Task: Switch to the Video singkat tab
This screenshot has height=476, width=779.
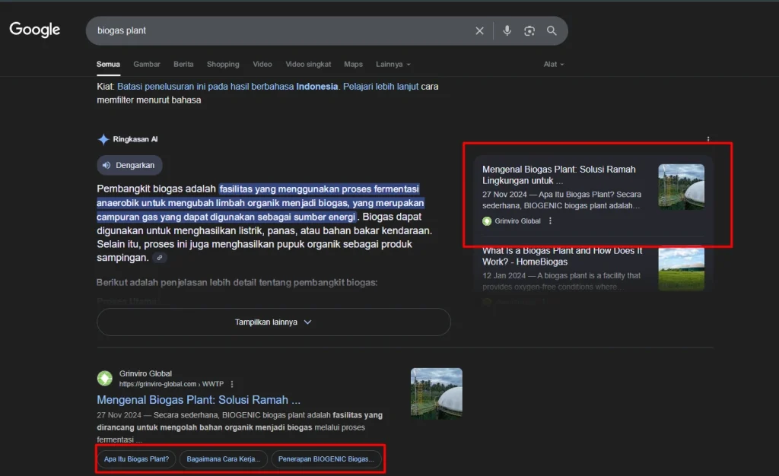Action: click(x=308, y=65)
